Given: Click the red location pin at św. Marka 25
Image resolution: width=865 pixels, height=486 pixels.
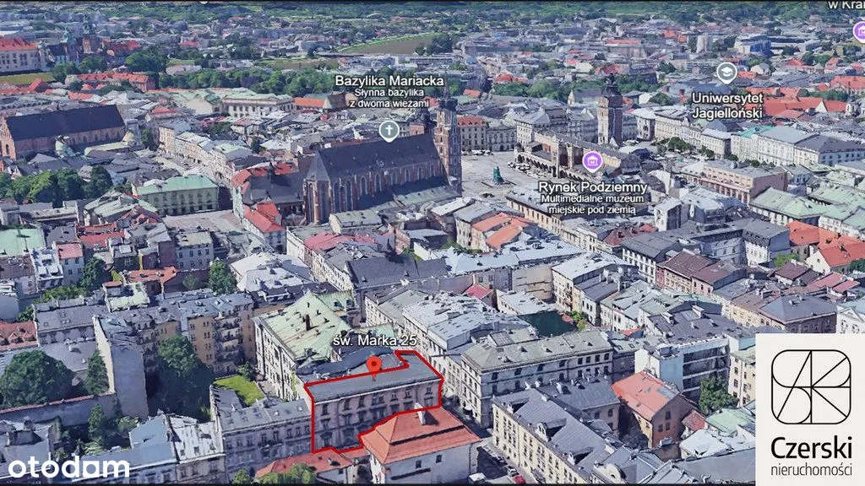Looking at the screenshot, I should 373,365.
